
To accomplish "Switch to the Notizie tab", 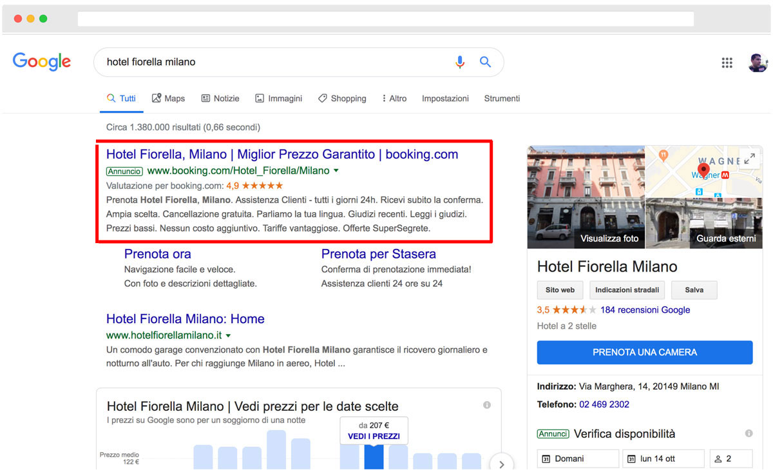I will coord(220,99).
